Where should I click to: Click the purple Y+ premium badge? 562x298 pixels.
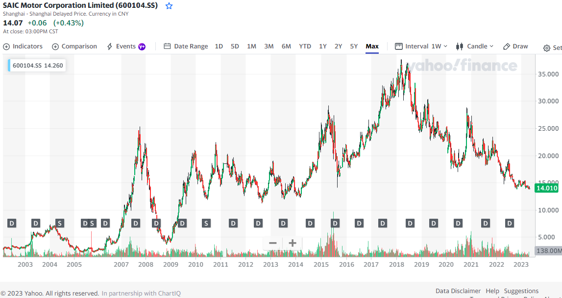[142, 46]
